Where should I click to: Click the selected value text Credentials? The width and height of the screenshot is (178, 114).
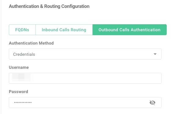[24, 54]
